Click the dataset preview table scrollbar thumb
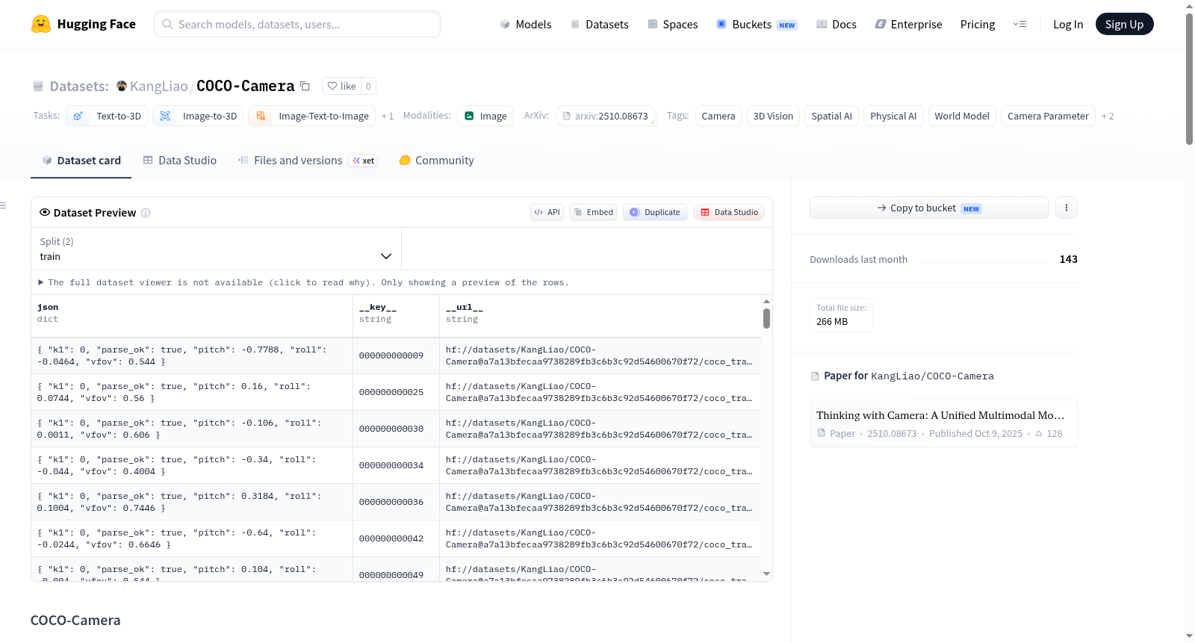The height and width of the screenshot is (643, 1195). (x=766, y=319)
